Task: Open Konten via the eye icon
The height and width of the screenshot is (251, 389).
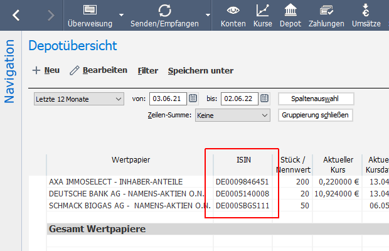Action: pos(233,11)
